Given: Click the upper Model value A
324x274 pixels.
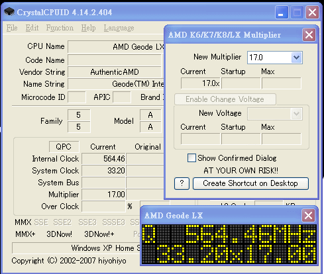Looking at the screenshot, I should tap(150, 115).
